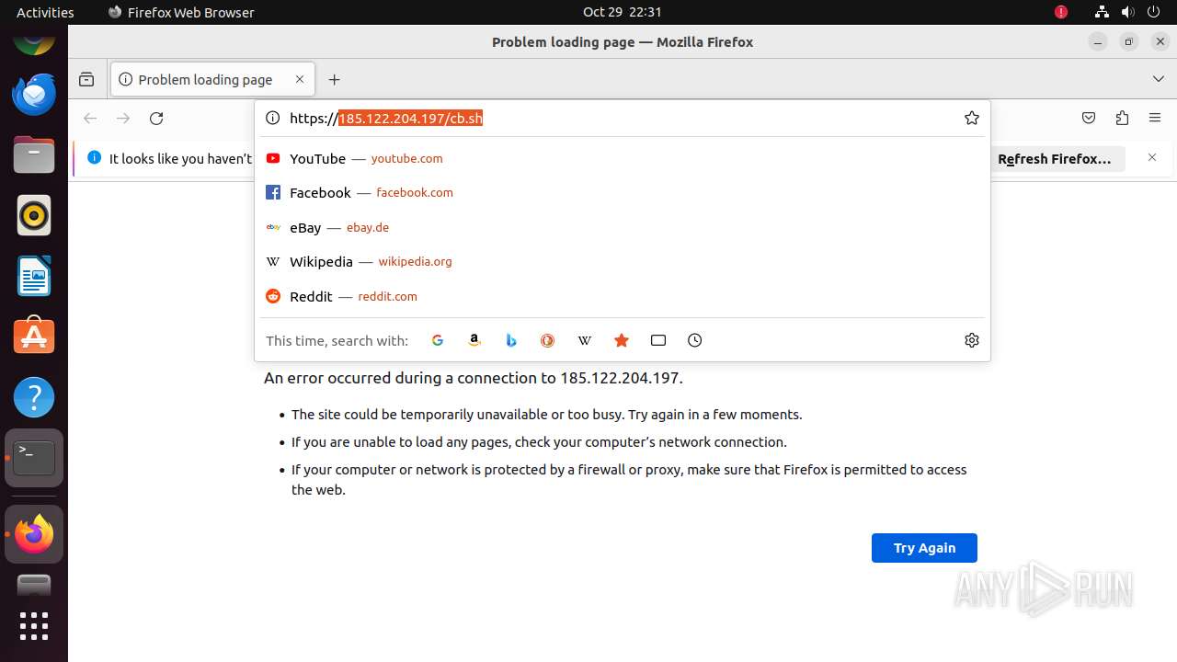Open Ubuntu Software from dock
The height and width of the screenshot is (662, 1177).
click(x=34, y=337)
